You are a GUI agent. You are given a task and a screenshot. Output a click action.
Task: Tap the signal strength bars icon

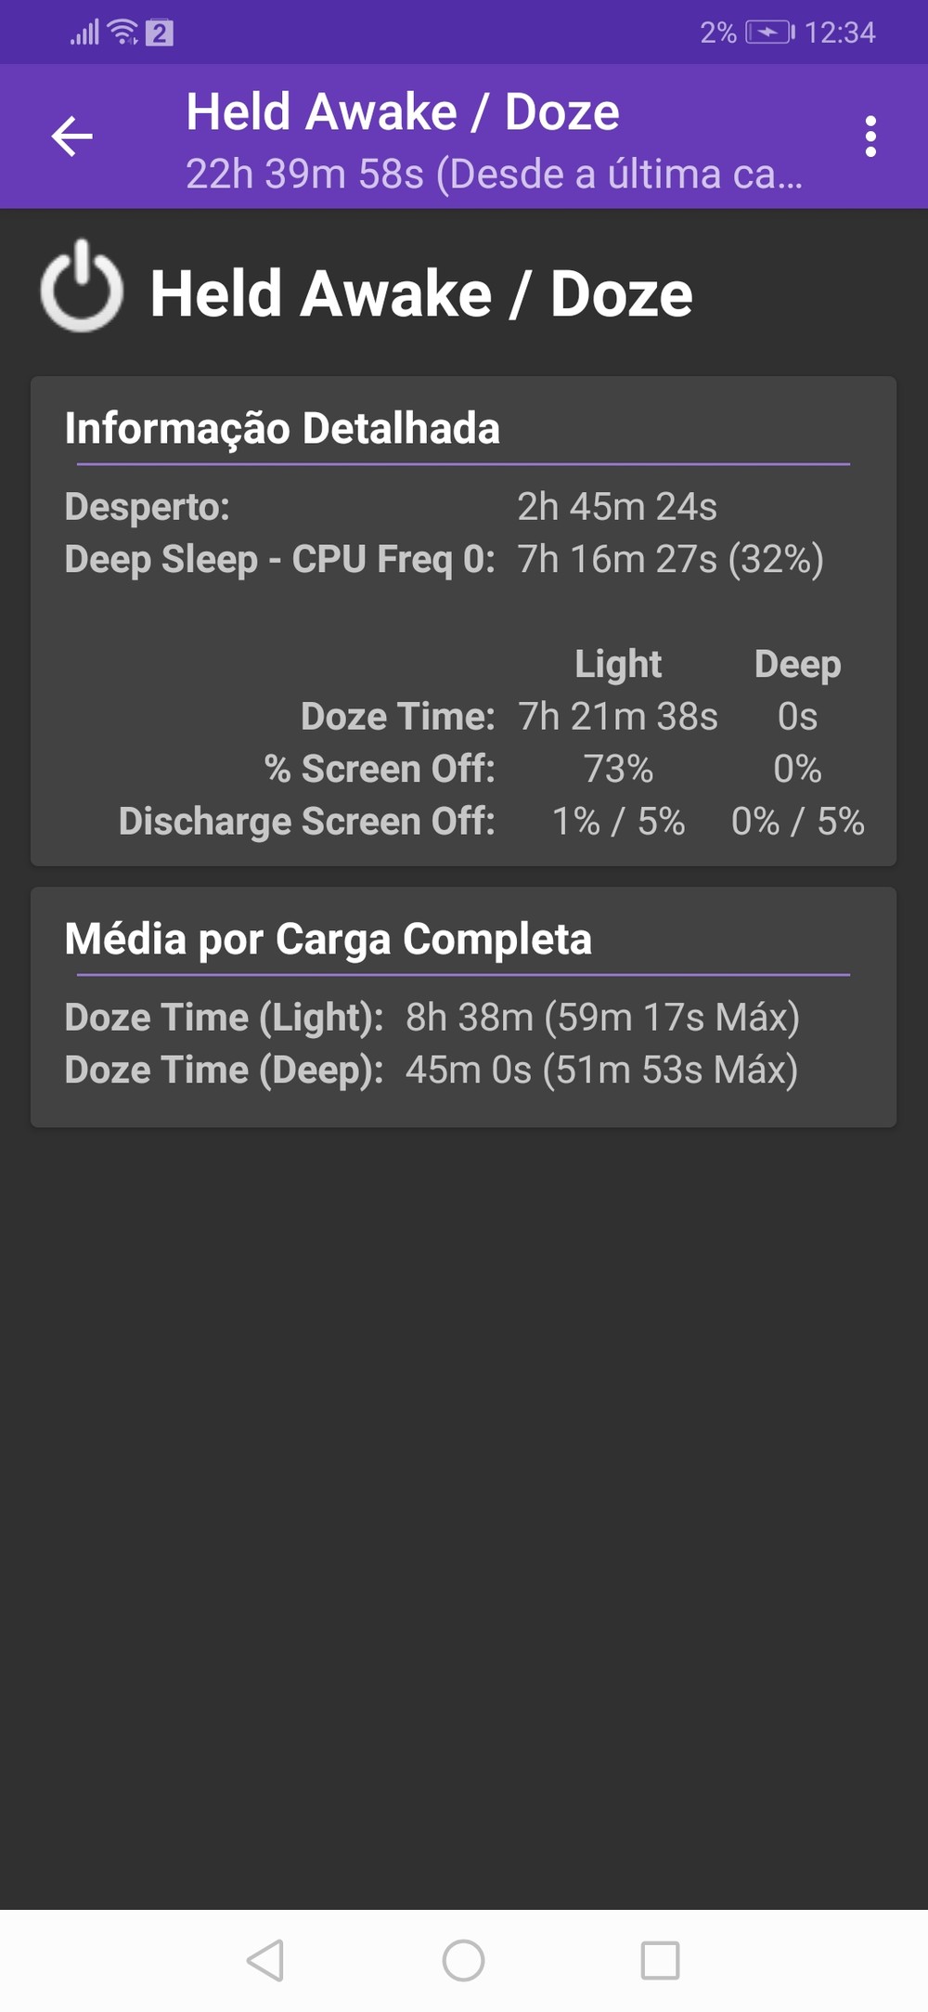[84, 33]
